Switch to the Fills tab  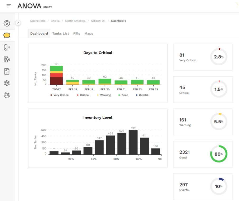tap(77, 33)
